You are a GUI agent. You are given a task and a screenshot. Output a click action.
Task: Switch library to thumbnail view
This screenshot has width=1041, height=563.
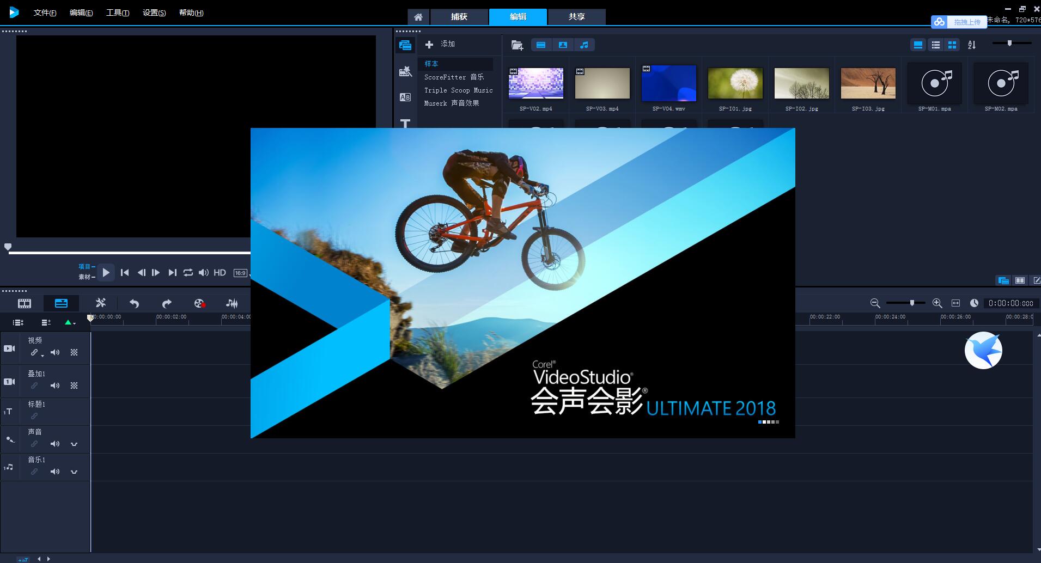[952, 45]
